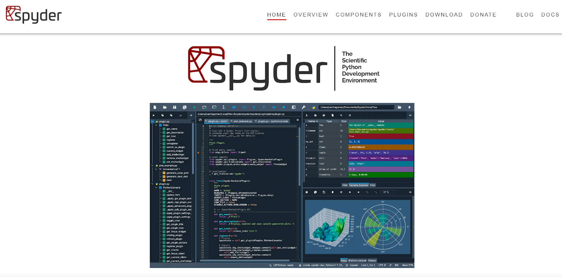Go to the DOWNLOAD page
Image resolution: width=562 pixels, height=277 pixels.
click(444, 15)
